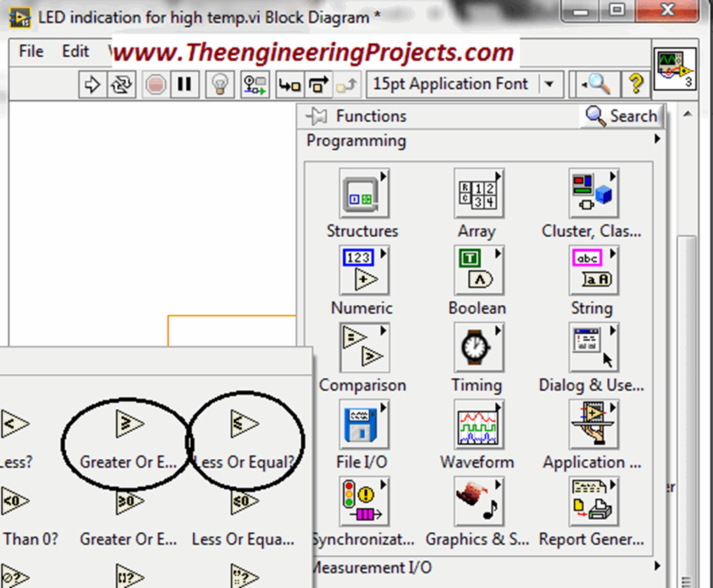Pause VI execution

(185, 84)
